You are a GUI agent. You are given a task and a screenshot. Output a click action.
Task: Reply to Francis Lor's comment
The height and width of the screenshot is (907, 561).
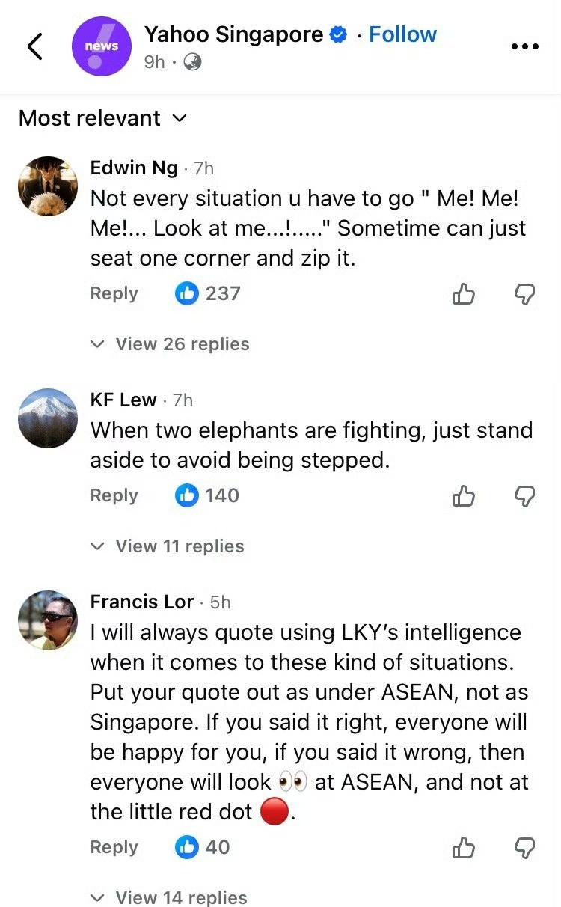pos(114,847)
